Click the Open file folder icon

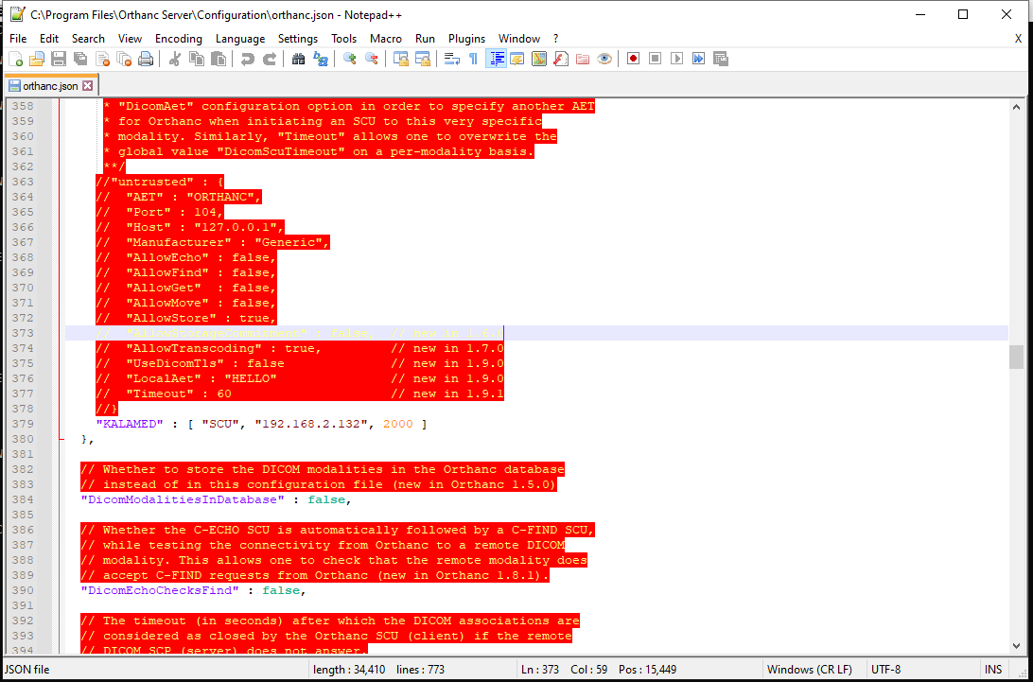37,59
